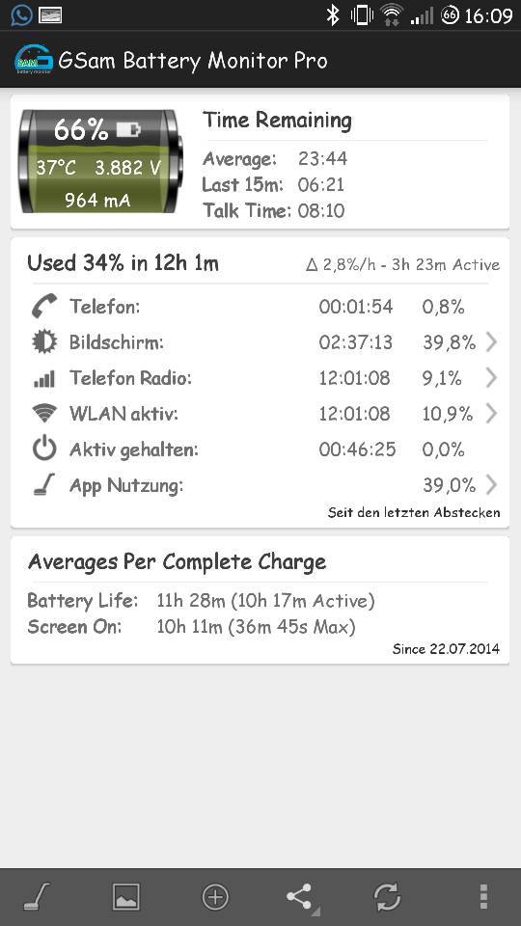Viewport: 521px width, 926px height.
Task: Tap the plus circle icon in bottom toolbar
Action: pyautogui.click(x=215, y=897)
